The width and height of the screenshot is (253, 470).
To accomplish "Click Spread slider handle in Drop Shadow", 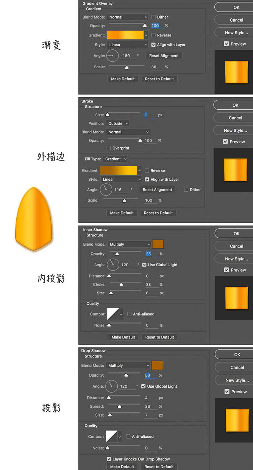I will point(120,406).
